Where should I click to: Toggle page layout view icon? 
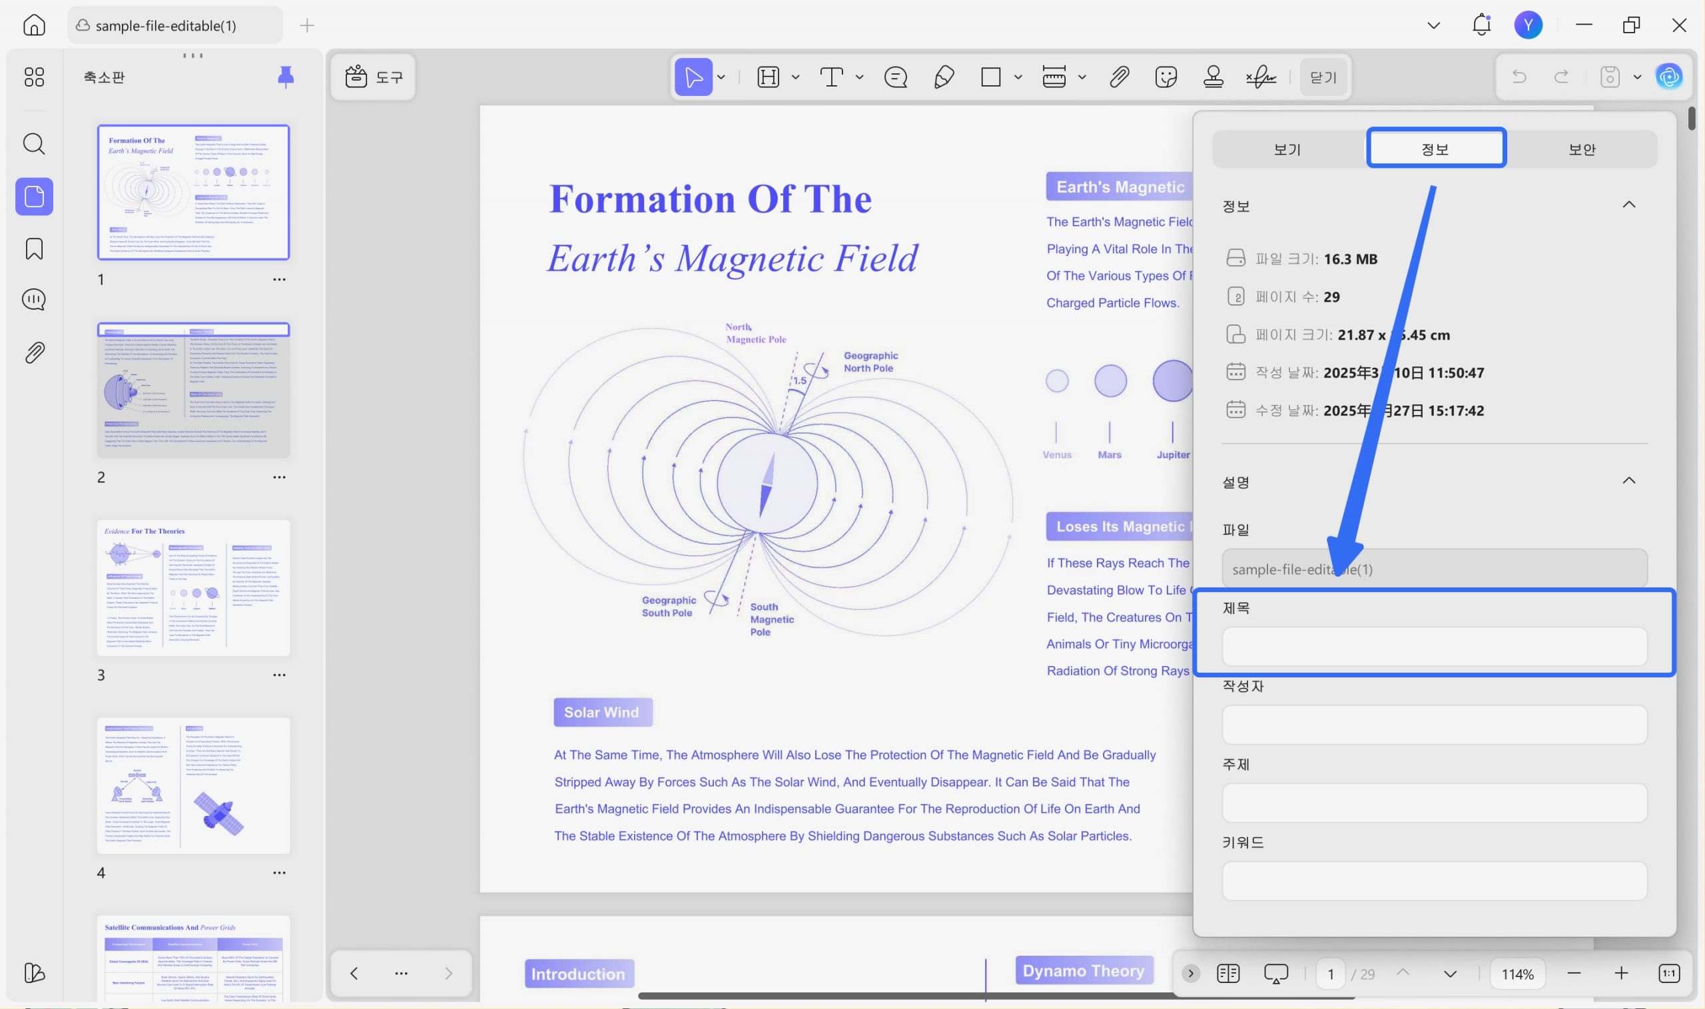[1228, 974]
